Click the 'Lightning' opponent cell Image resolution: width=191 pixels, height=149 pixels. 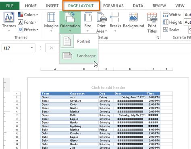[x=84, y=126]
